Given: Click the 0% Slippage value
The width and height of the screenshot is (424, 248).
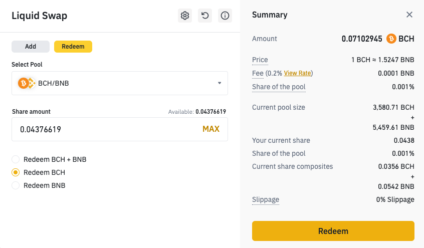Looking at the screenshot, I should click(395, 199).
